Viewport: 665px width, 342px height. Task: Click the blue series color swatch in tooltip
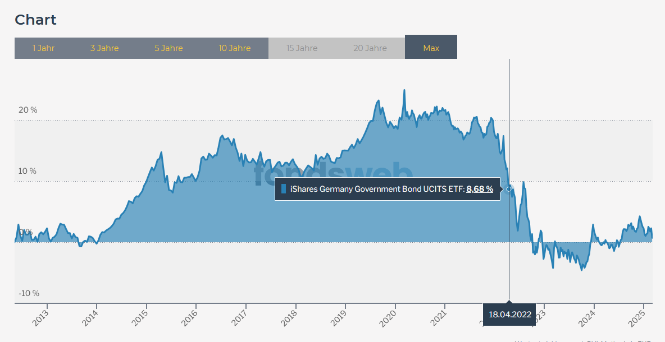coord(284,189)
